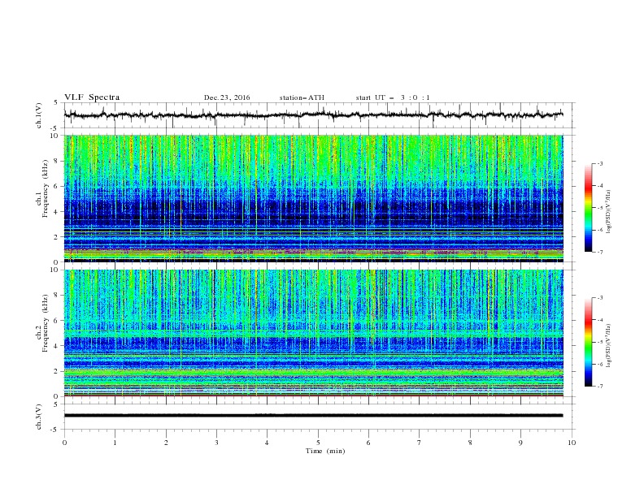
Task: Click the ch.3 voltage waveform trace
Action: (313, 416)
